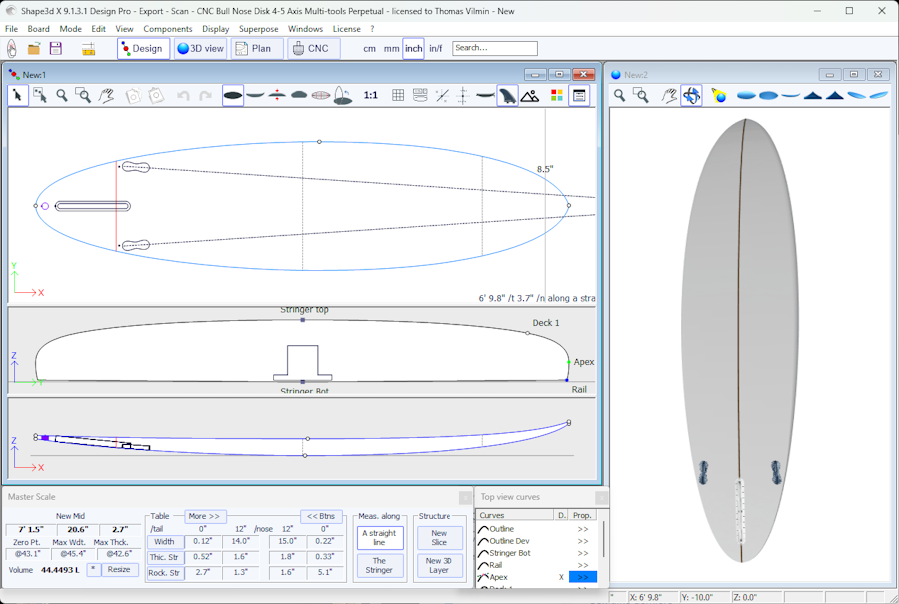Select the pan hand tool in New:1
This screenshot has height=604, width=899.
[x=105, y=96]
